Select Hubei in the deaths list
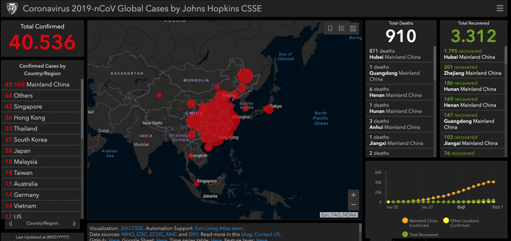511x241 pixels. (x=395, y=54)
